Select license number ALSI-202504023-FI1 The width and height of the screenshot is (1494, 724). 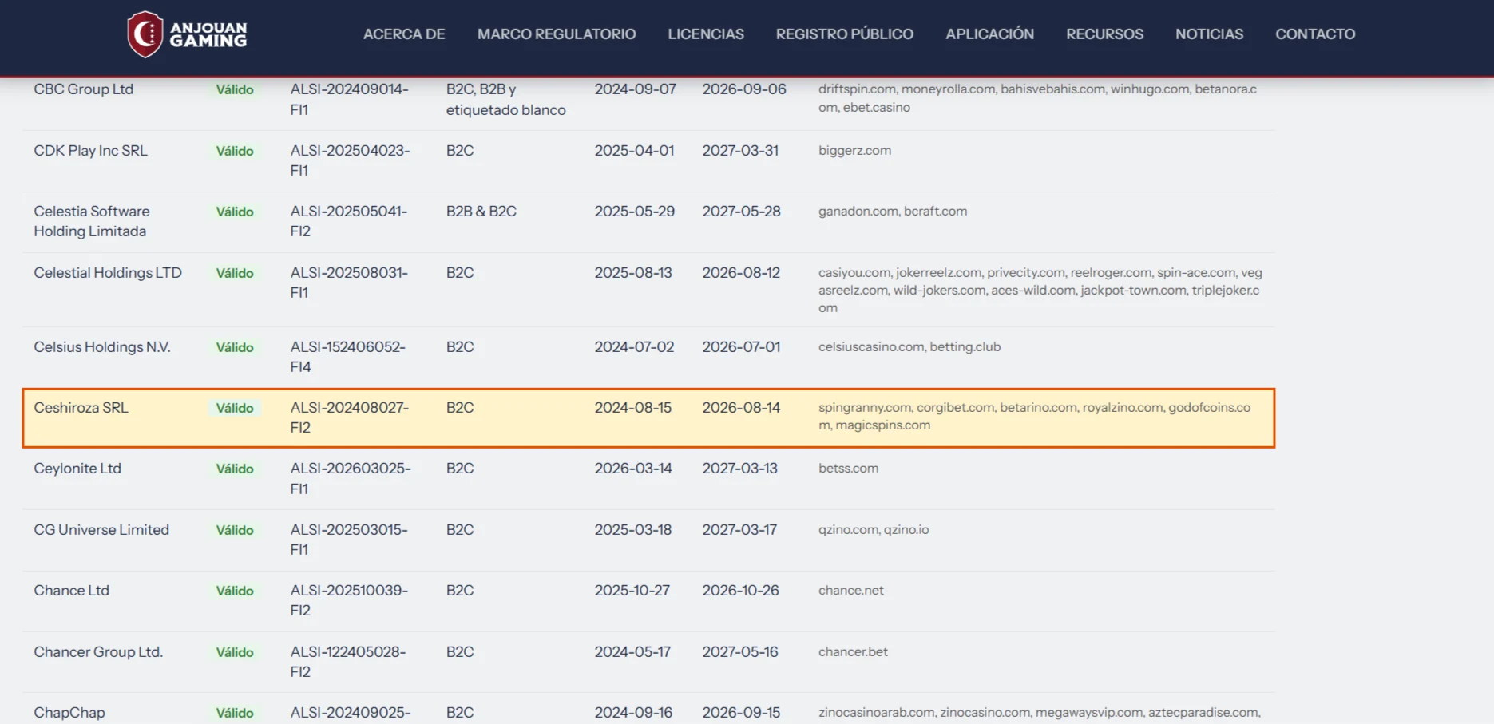[x=351, y=160]
